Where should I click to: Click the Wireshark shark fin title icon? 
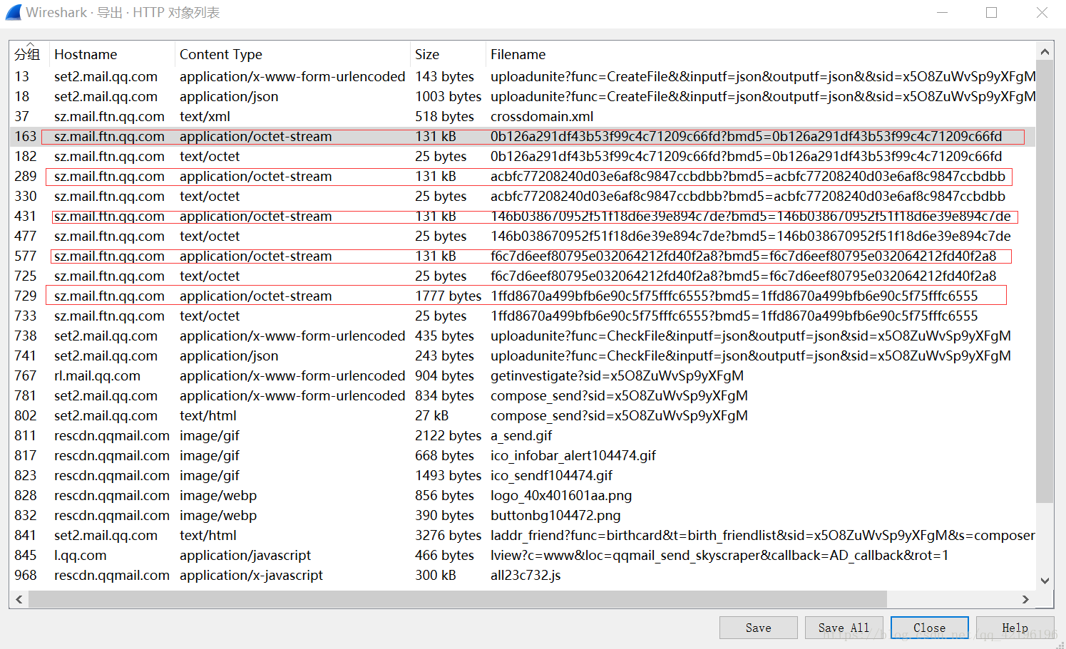(13, 12)
